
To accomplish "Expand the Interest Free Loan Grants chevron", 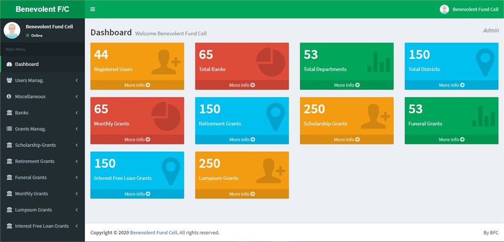I will tap(77, 226).
